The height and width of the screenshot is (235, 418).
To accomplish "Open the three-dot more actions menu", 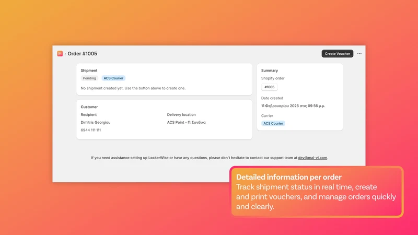I will (359, 54).
